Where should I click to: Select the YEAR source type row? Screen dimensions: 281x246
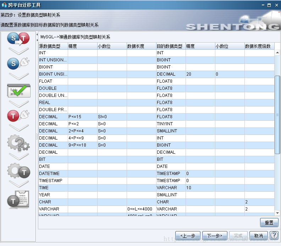point(156,195)
